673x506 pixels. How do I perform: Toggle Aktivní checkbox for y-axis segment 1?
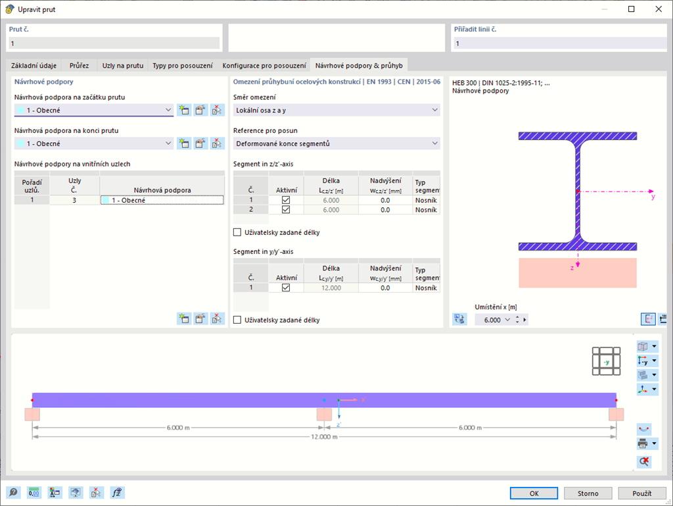(286, 288)
